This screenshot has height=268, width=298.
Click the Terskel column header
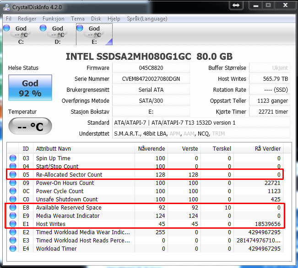(217, 148)
